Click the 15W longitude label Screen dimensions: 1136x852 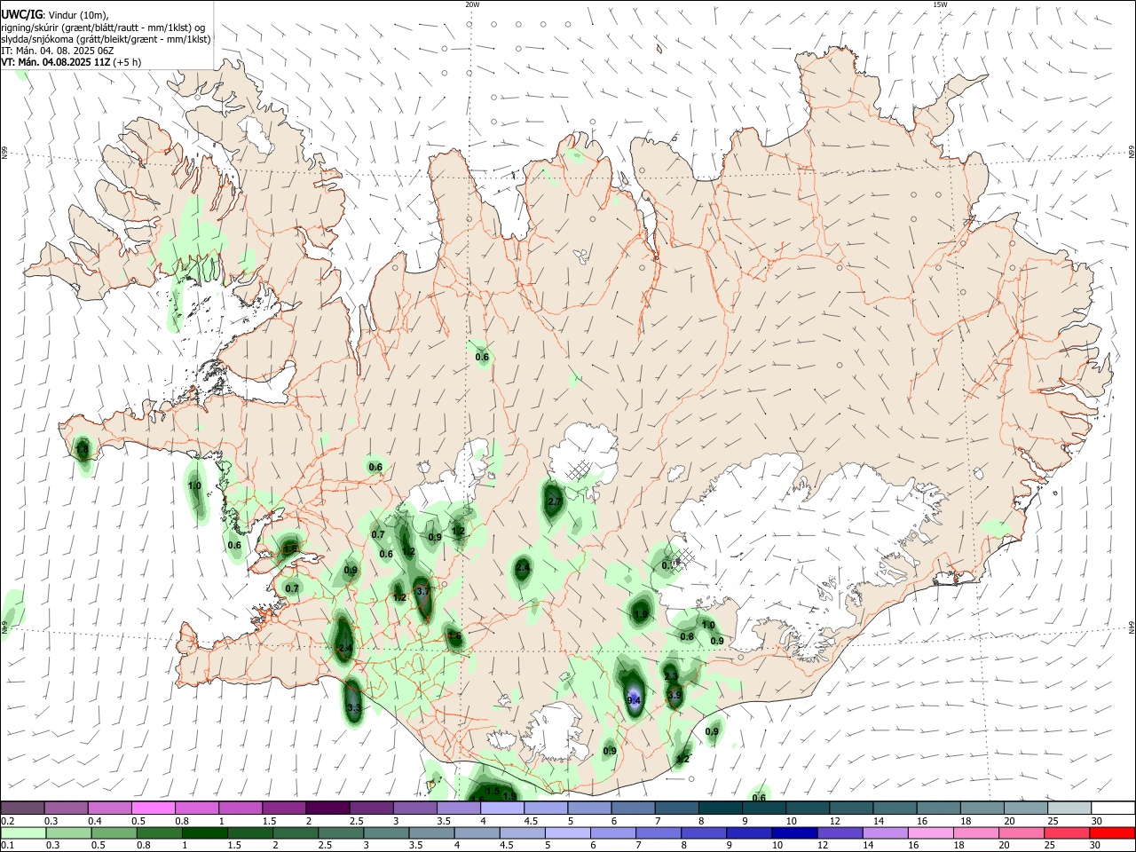tap(940, 4)
